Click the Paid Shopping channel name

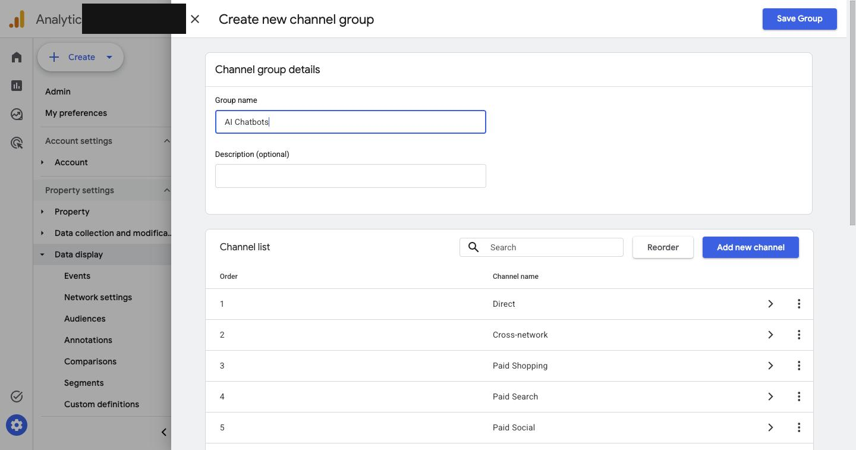coord(520,366)
